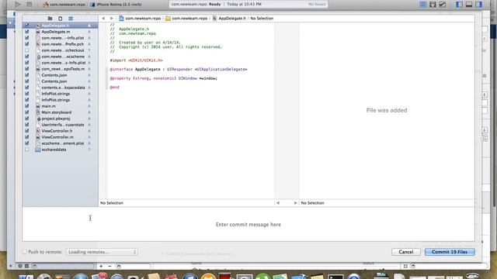
Task: Open AppDelegate.h breadcrumb menu
Action: click(229, 19)
